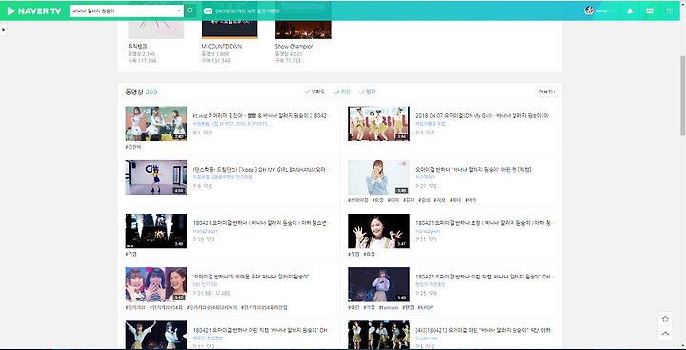Click SBS 인기가요 channel name
Image resolution: width=686 pixels, height=350 pixels.
pos(205,284)
